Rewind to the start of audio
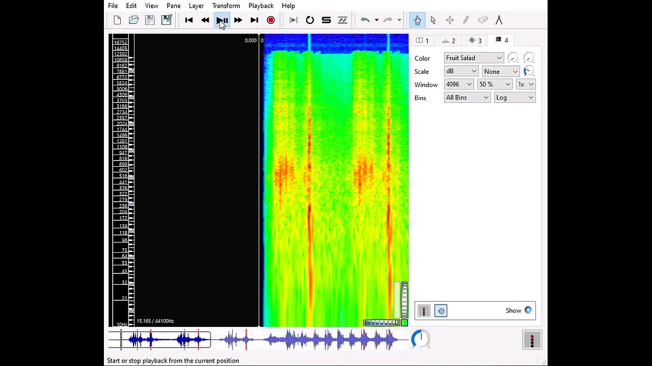 pos(189,20)
